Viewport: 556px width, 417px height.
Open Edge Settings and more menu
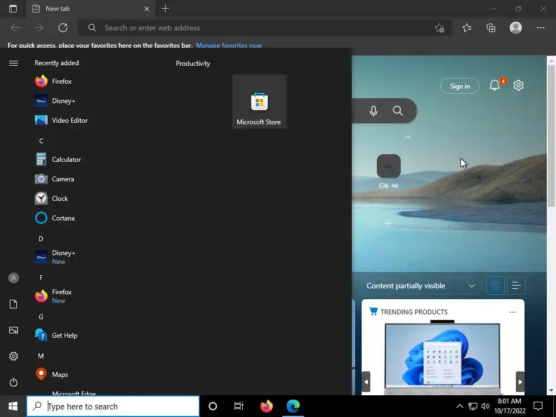540,28
